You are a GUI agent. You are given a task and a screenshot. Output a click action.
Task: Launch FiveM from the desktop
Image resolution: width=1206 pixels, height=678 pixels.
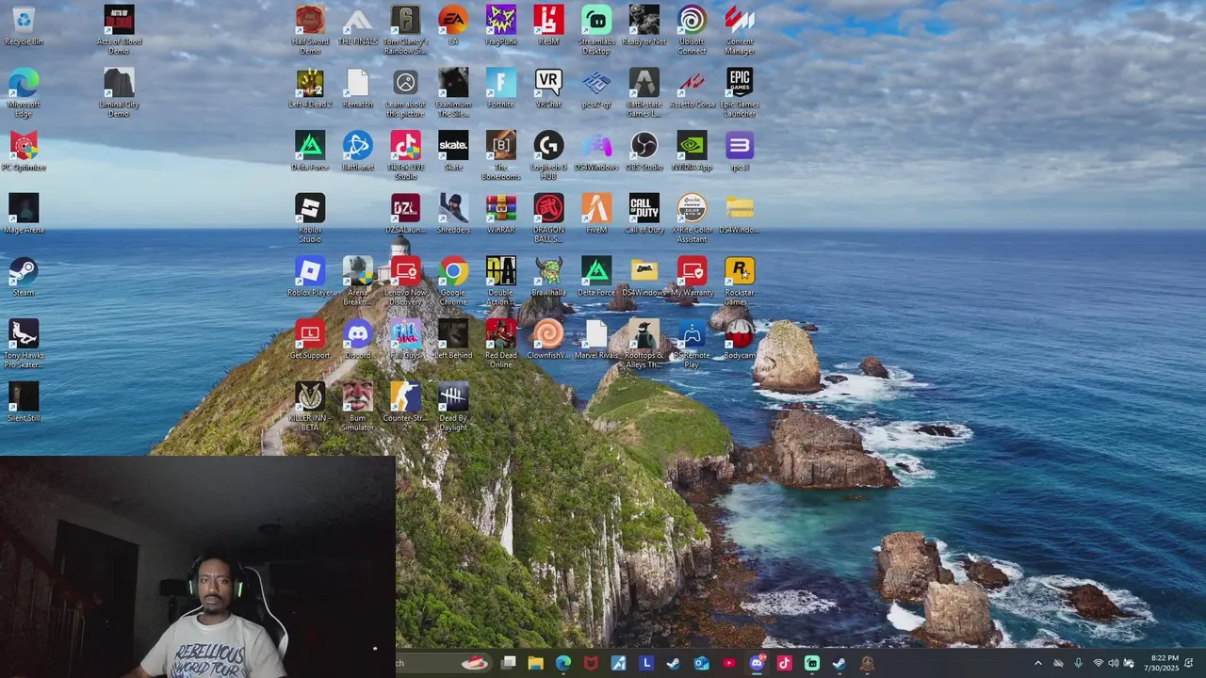[596, 214]
